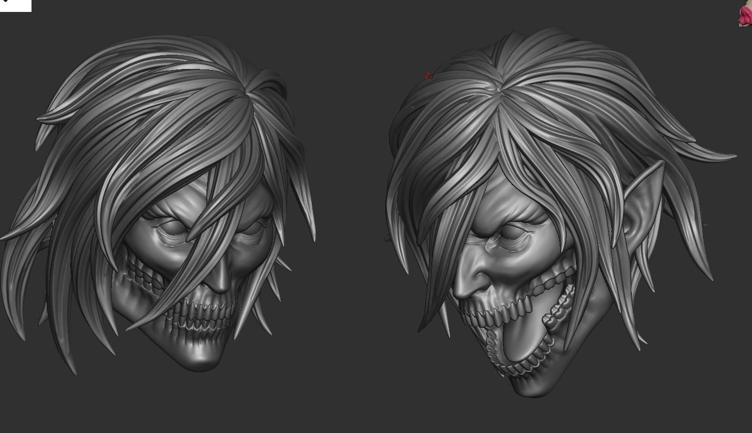This screenshot has width=752, height=433.
Task: Select the open-mouthed head sculpt with tongue
Action: pyautogui.click(x=562, y=213)
